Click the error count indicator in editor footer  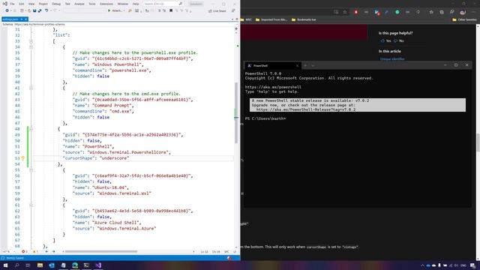[24, 252]
